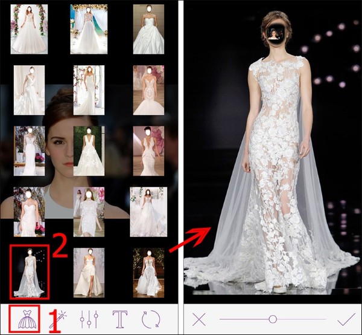Tap the rotate/refresh arrows icon

150,319
